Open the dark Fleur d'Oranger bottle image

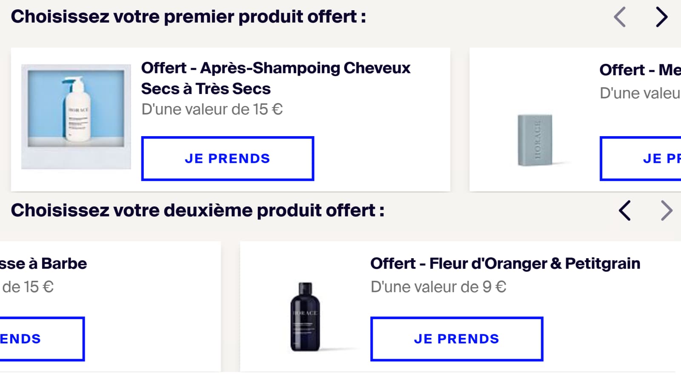tap(305, 317)
